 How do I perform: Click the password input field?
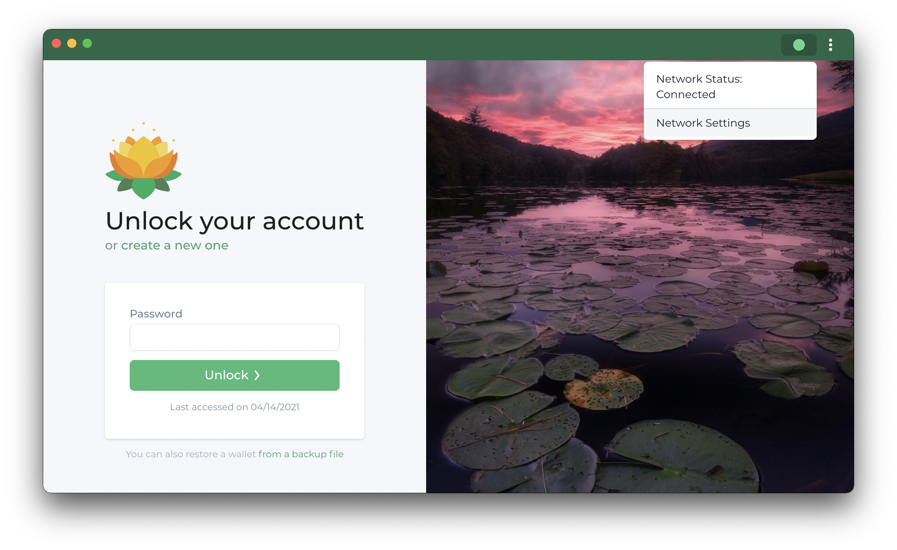[x=235, y=337]
